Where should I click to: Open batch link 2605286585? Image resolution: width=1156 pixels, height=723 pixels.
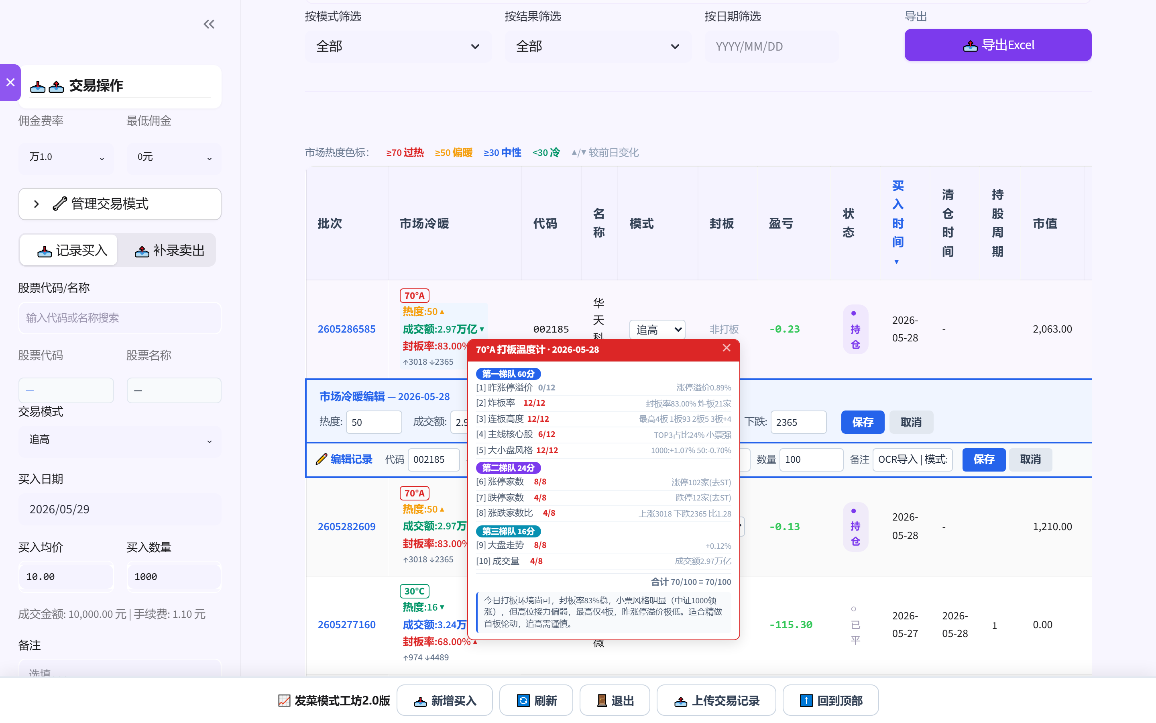click(346, 329)
